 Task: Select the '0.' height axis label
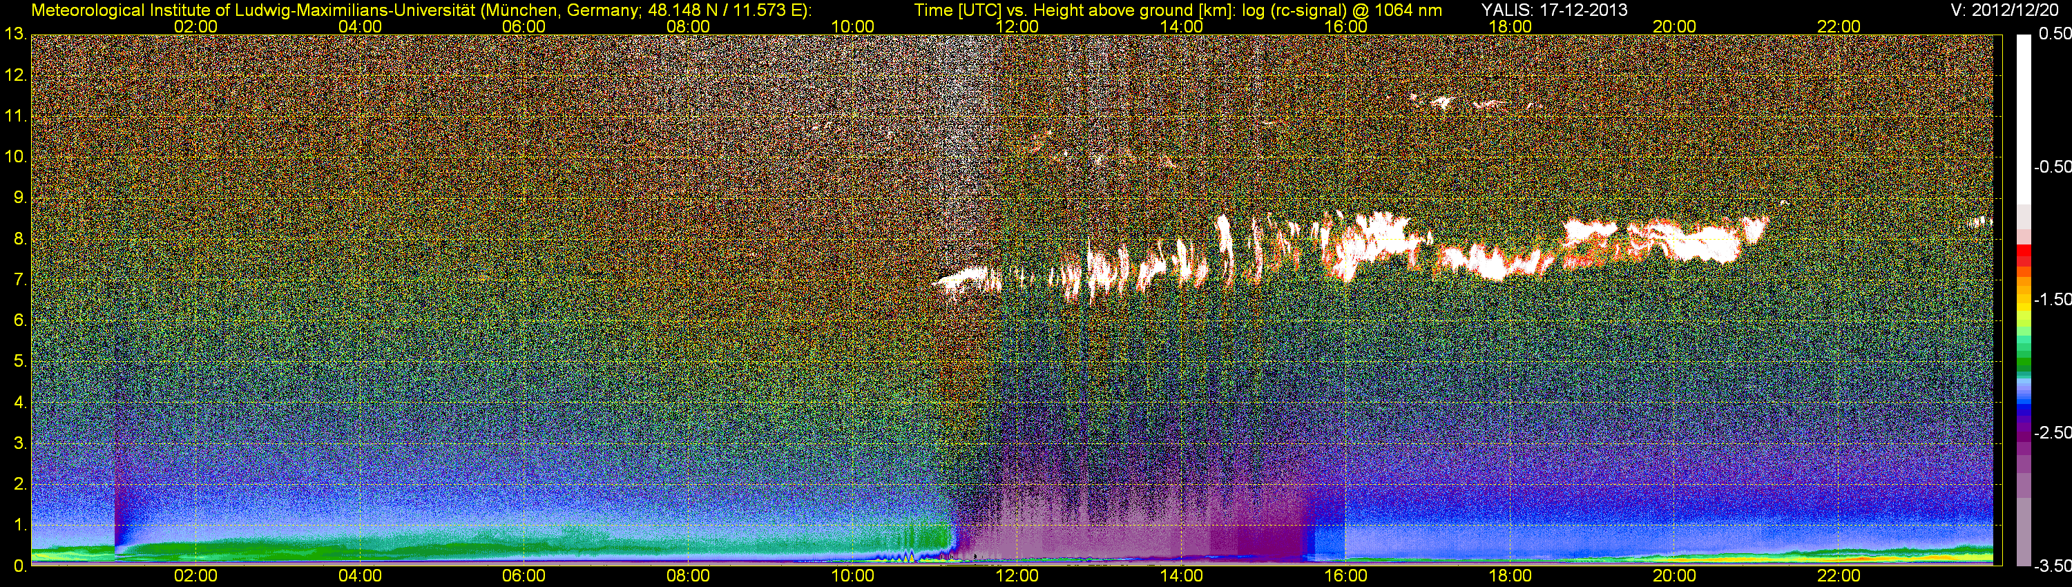coord(20,566)
